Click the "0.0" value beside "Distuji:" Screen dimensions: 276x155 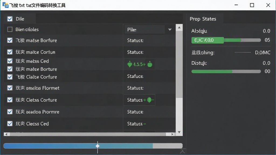[x=267, y=63]
